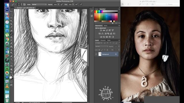This screenshot has height=103, width=184.
Task: Open VLC from the Dock
Action: [7, 86]
